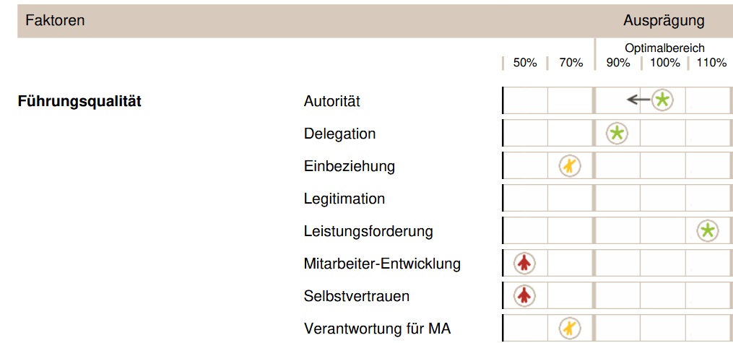Screen dimensions: 733x343
Task: Click the green star for Leistungsforderung
Action: tap(708, 231)
